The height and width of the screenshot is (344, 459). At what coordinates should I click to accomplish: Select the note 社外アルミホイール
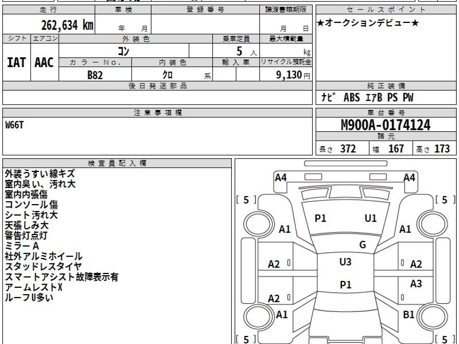(44, 256)
